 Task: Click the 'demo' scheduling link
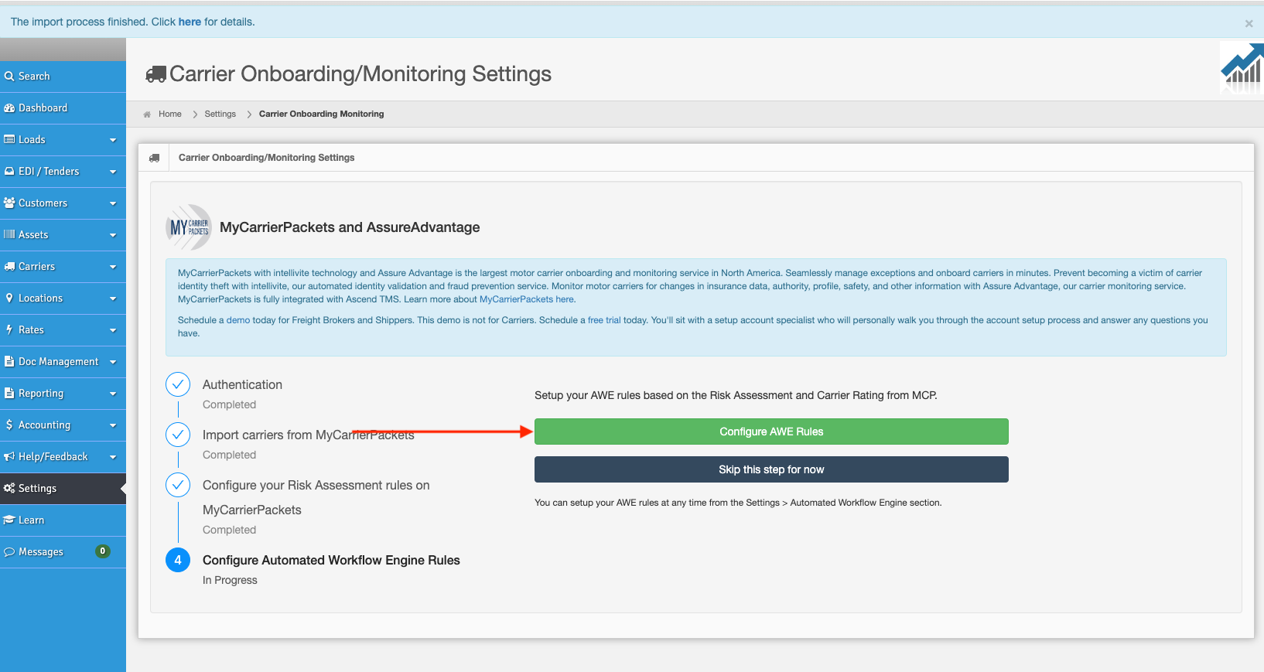pyautogui.click(x=238, y=320)
